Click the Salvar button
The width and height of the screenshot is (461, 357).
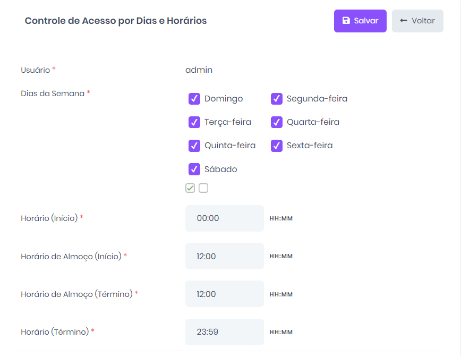point(360,21)
